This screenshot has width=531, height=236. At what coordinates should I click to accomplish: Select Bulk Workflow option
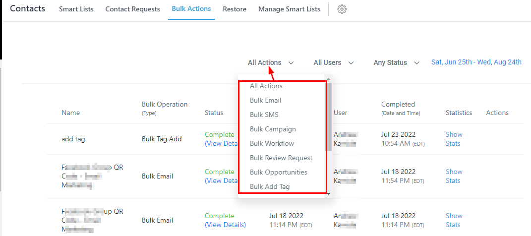click(x=272, y=143)
